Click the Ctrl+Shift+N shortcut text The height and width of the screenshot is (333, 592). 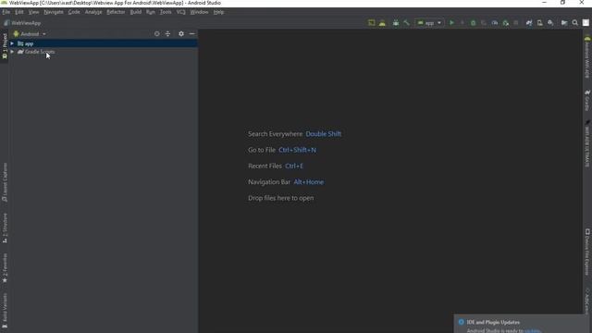[298, 150]
